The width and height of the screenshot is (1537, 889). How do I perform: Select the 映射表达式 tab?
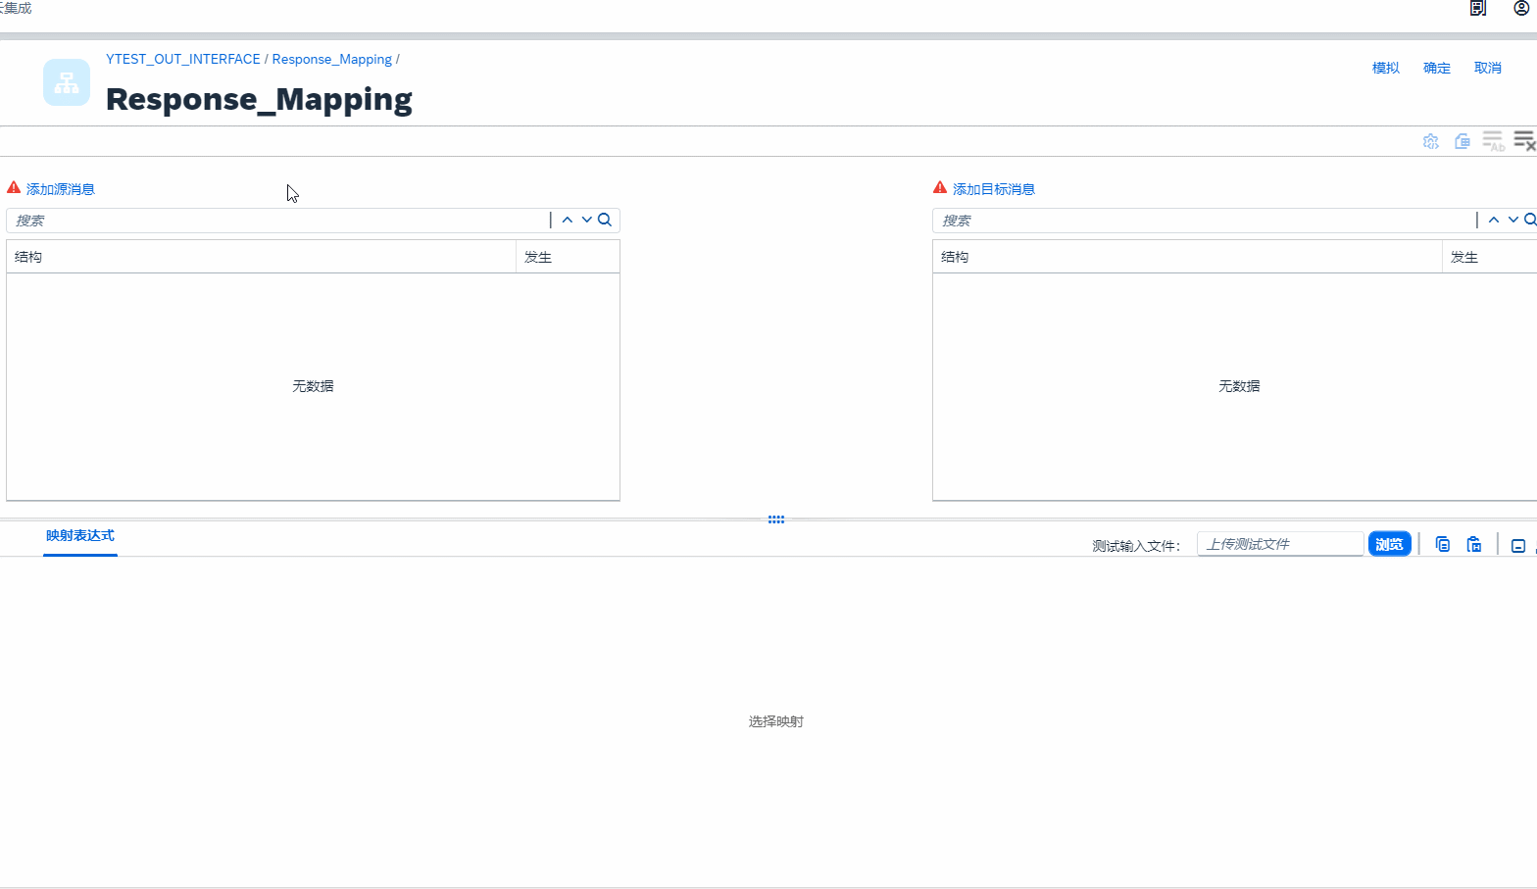(x=80, y=536)
